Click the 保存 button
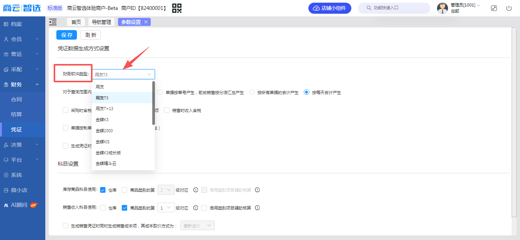Image resolution: width=520 pixels, height=240 pixels. 67,35
